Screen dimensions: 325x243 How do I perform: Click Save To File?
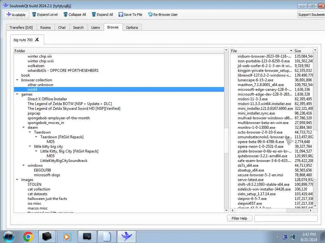point(130,15)
